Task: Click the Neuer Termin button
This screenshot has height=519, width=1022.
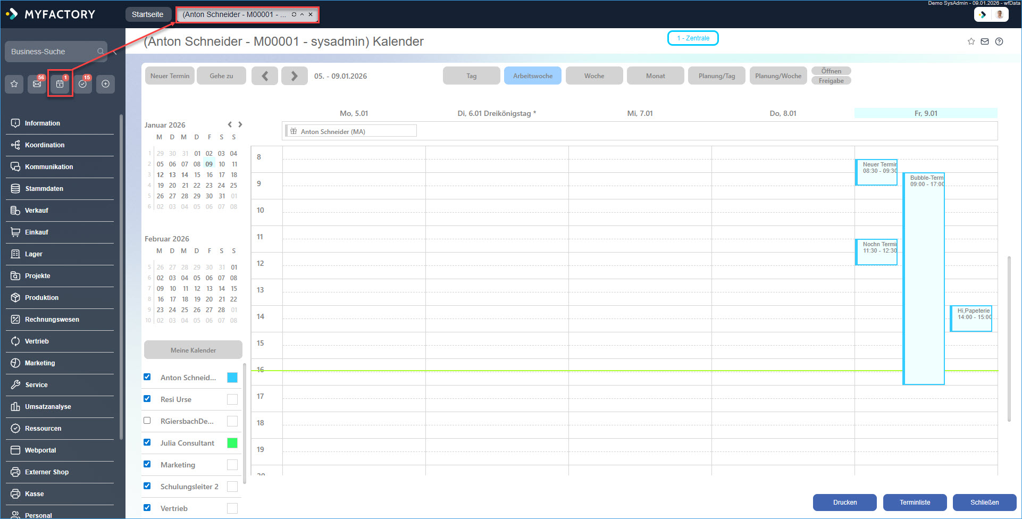Action: click(170, 76)
